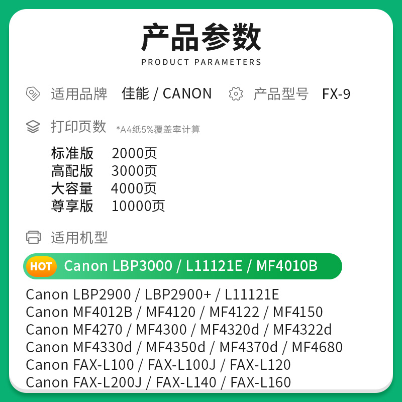Select the 高配版 3000页 option
Screen dimensions: 402x402
click(x=104, y=171)
